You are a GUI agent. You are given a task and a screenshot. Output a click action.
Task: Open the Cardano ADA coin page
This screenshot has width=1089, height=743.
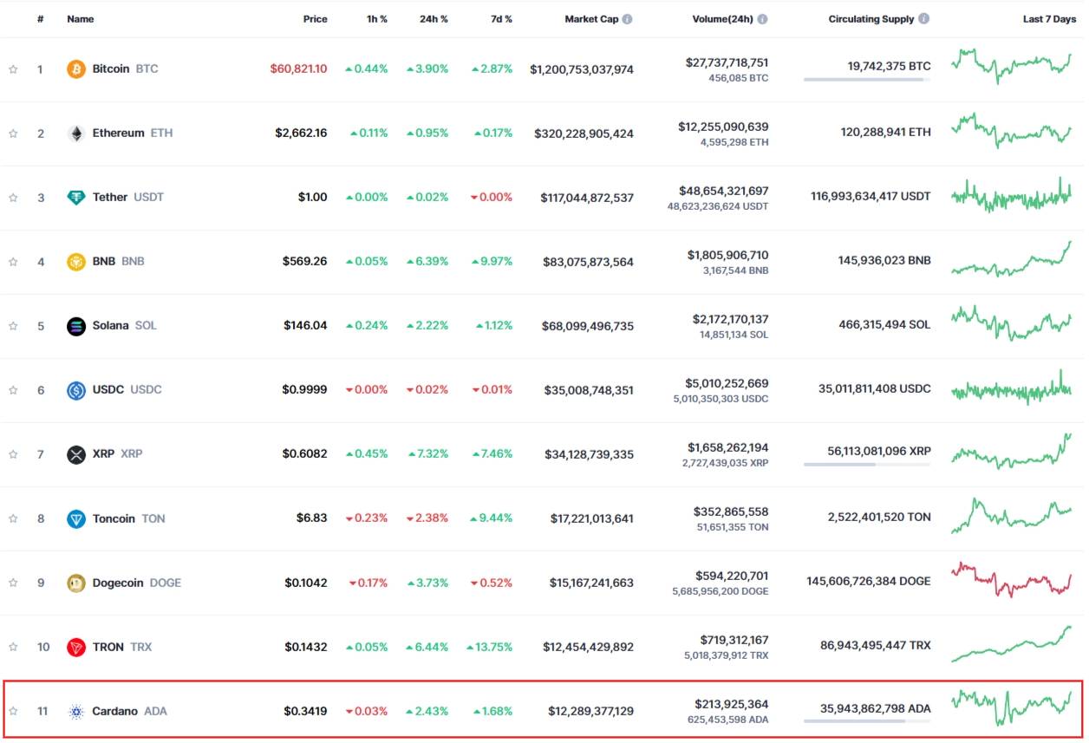point(130,712)
